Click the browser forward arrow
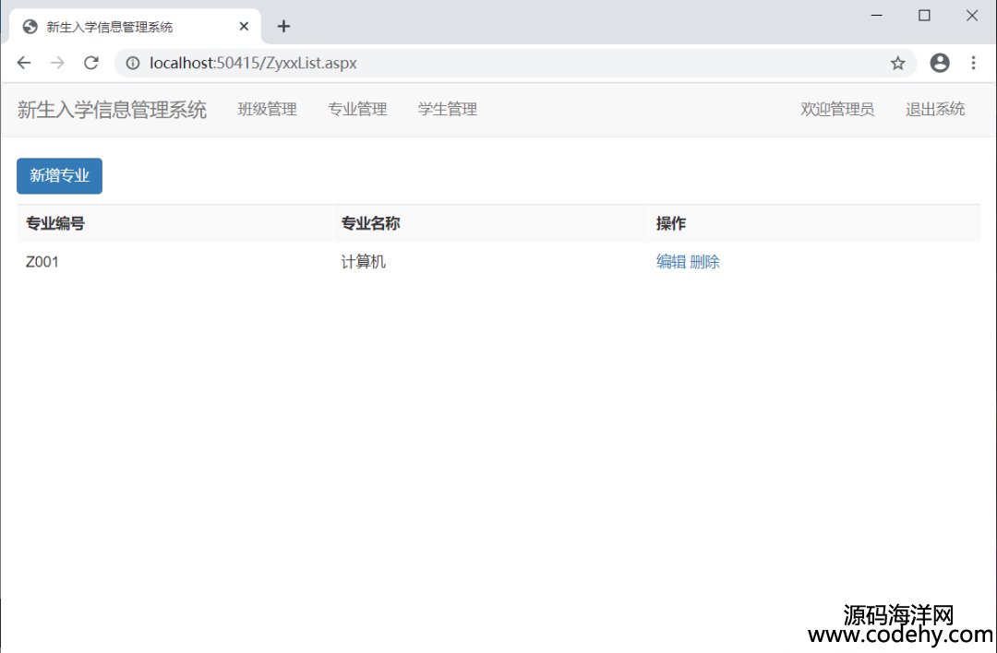997x653 pixels. pos(57,63)
